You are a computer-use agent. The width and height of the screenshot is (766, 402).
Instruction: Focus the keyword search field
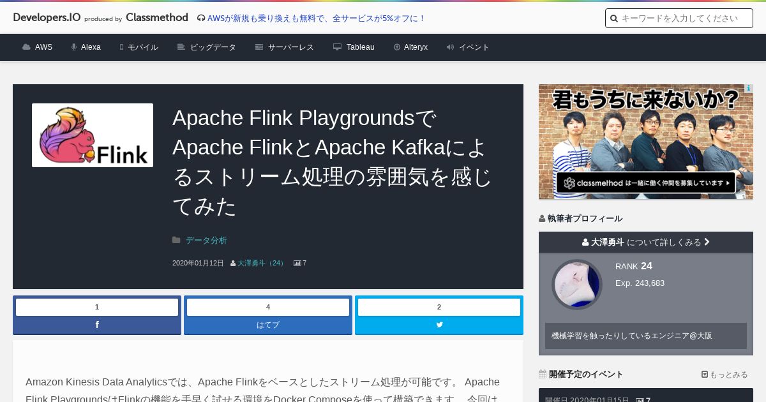click(x=679, y=19)
